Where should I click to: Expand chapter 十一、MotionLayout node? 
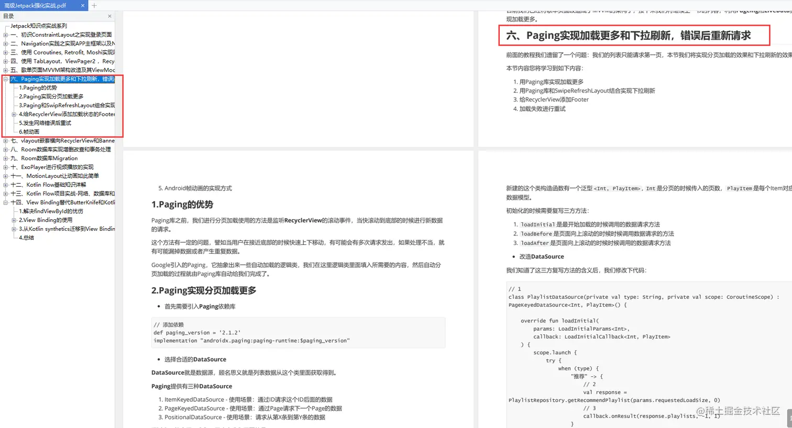(x=6, y=176)
